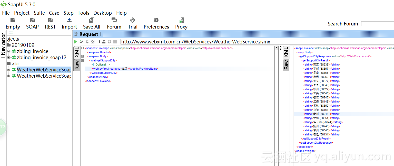Click the green arrows icon of zbling_invoice
The width and height of the screenshot is (394, 166).
(14, 51)
